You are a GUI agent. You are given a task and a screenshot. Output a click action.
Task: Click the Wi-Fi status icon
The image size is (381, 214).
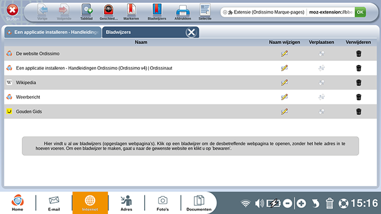(246, 203)
